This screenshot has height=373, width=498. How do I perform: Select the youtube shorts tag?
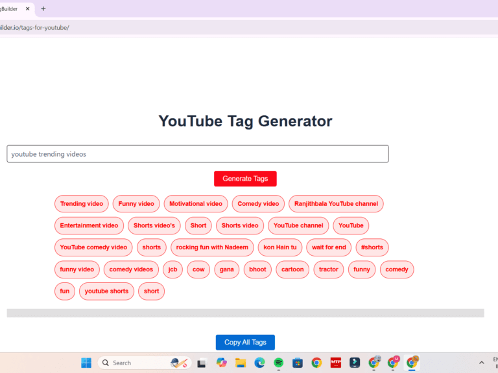pyautogui.click(x=106, y=291)
